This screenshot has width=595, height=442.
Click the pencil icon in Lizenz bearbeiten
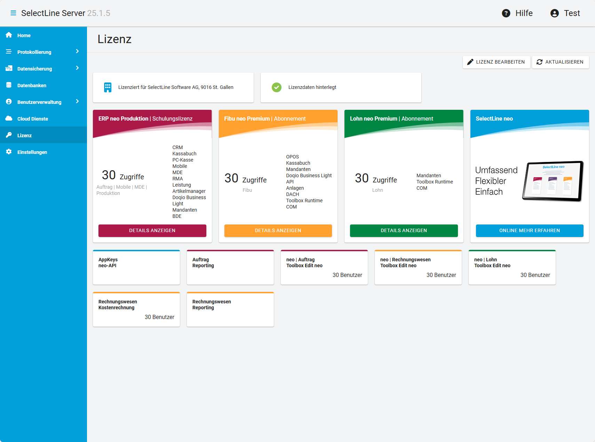[x=470, y=62]
